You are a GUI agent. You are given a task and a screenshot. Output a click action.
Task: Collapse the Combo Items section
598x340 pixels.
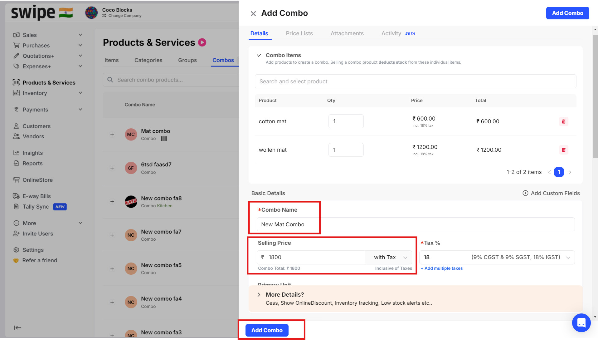[x=259, y=56]
